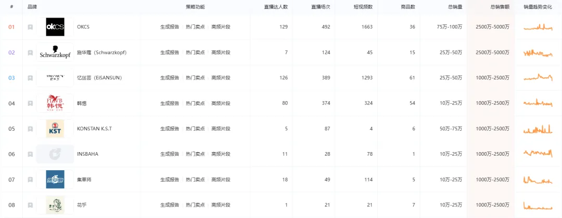The width and height of the screenshot is (562, 218).
Task: Open KONSTAN K.S.T brand name
Action: [95, 129]
